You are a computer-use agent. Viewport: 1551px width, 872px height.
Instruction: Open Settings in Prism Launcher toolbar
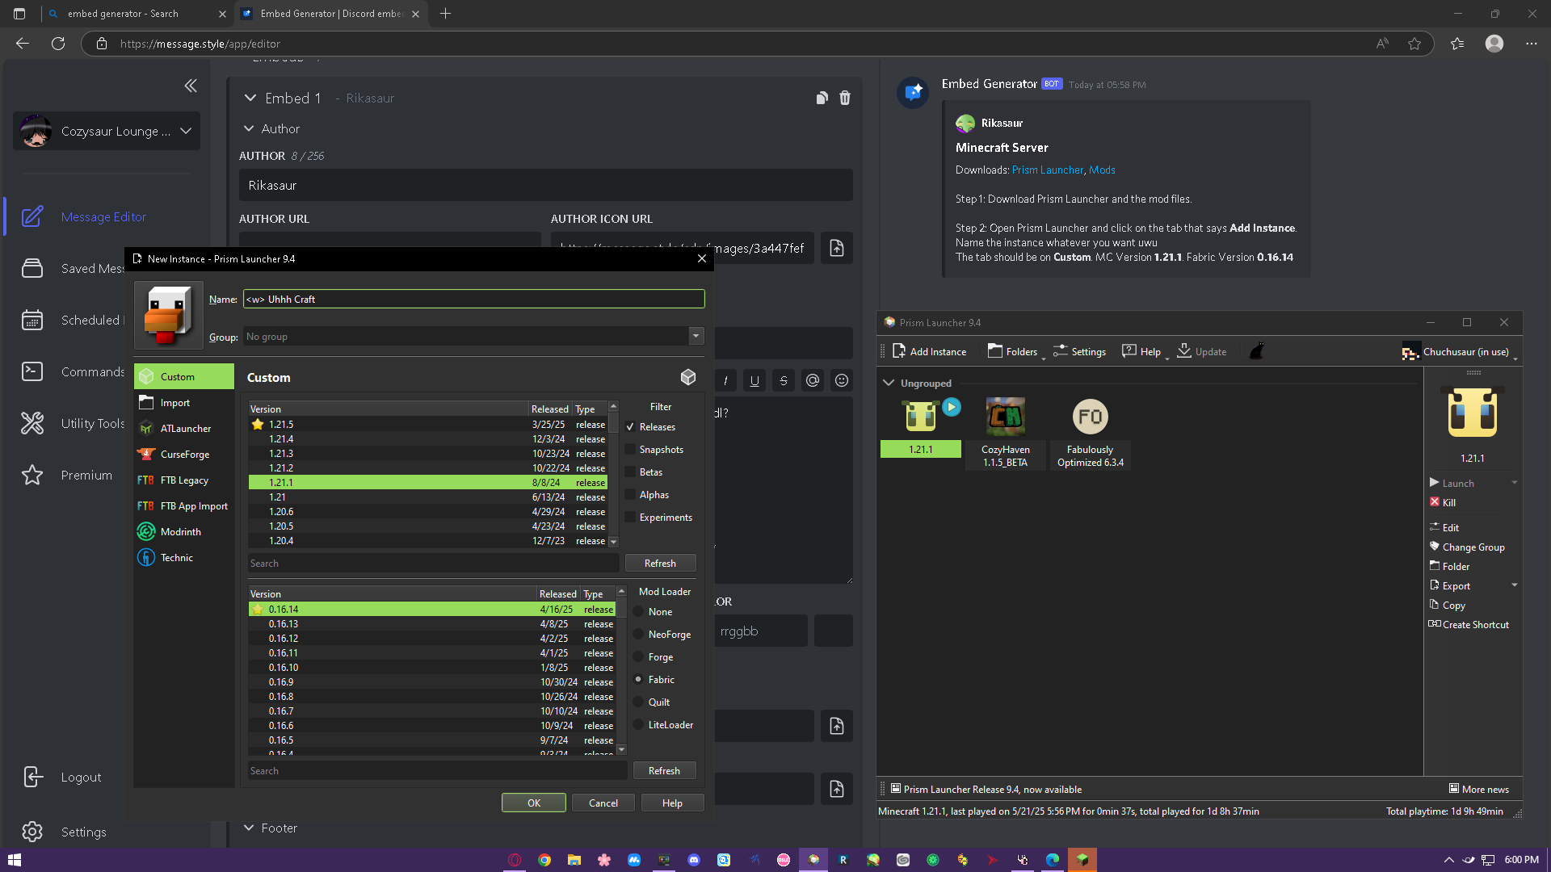[x=1080, y=351]
